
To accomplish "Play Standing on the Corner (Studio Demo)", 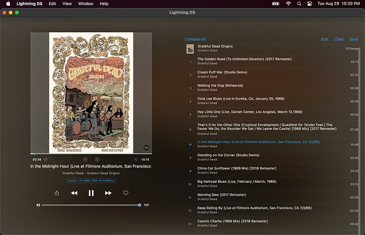I will 272,157.
